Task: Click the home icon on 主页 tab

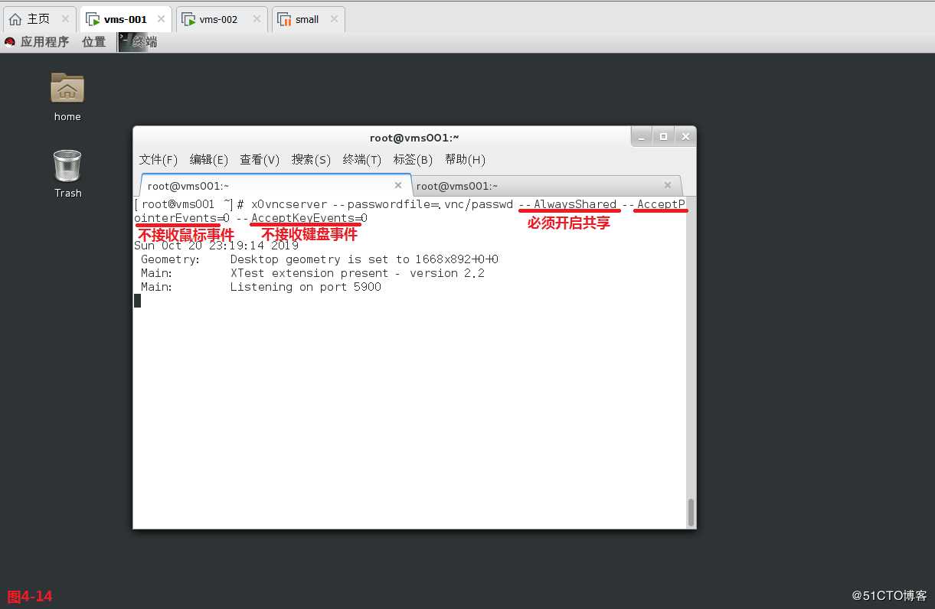Action: (x=15, y=19)
